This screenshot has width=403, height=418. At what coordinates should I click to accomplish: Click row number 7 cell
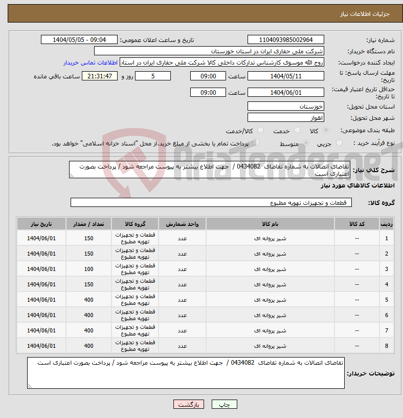(387, 330)
